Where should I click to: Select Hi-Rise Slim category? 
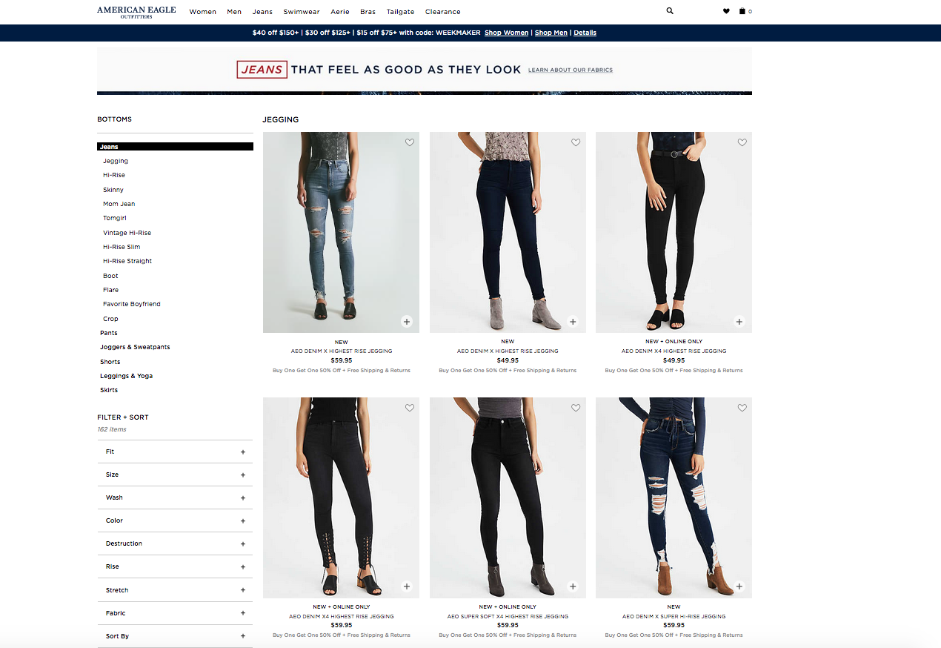pos(122,247)
